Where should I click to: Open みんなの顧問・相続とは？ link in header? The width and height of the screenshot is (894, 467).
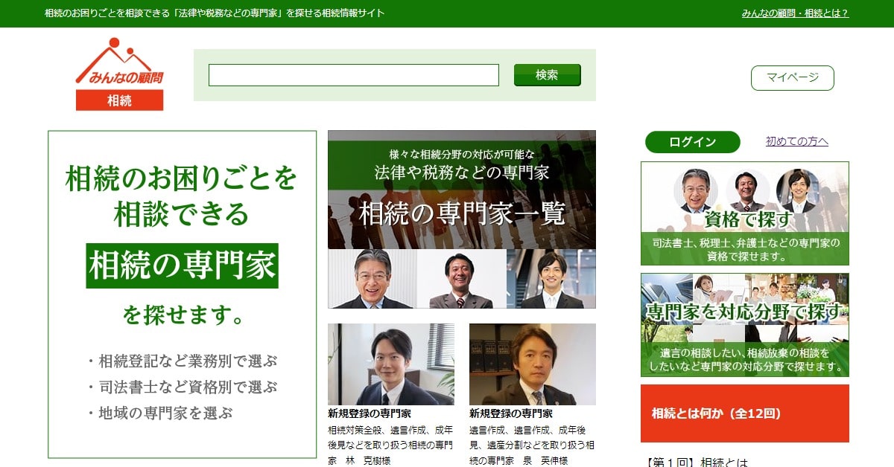795,13
